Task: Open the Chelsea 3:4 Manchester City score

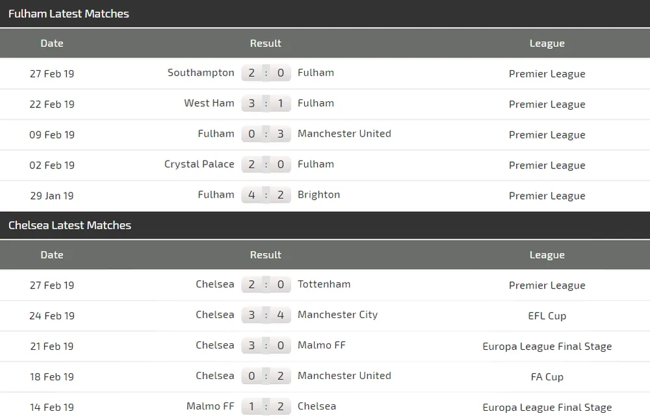Action: click(x=266, y=316)
